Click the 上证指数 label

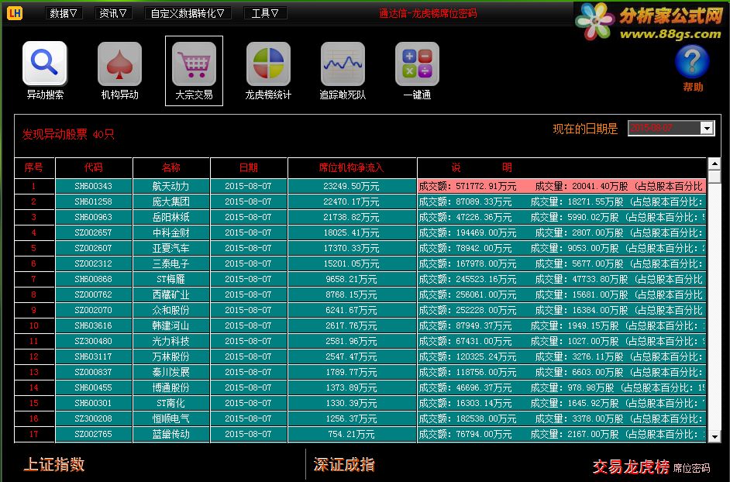tap(54, 464)
